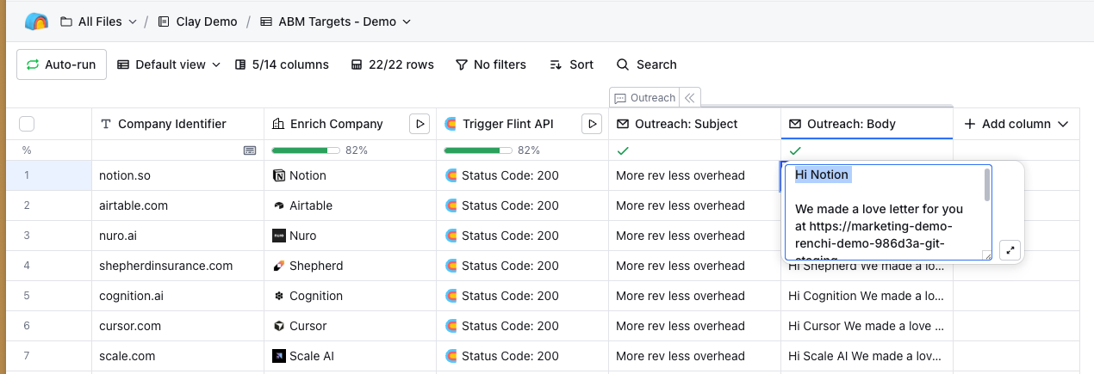Open the Outreach group tab
The height and width of the screenshot is (374, 1094).
point(644,98)
